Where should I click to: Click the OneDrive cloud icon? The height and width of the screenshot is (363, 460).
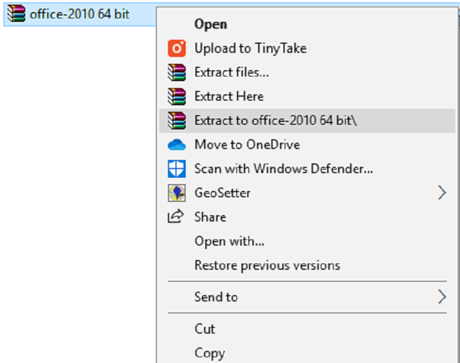(177, 144)
